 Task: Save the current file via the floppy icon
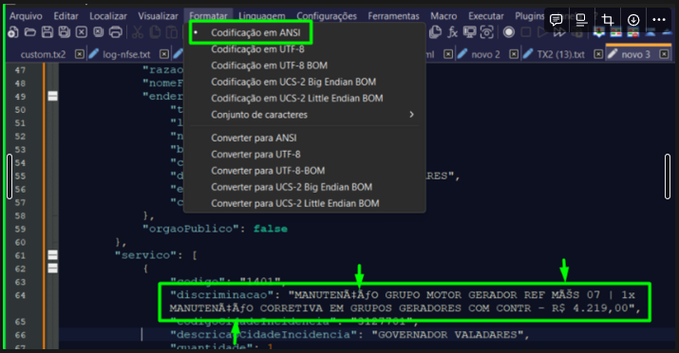[47, 32]
